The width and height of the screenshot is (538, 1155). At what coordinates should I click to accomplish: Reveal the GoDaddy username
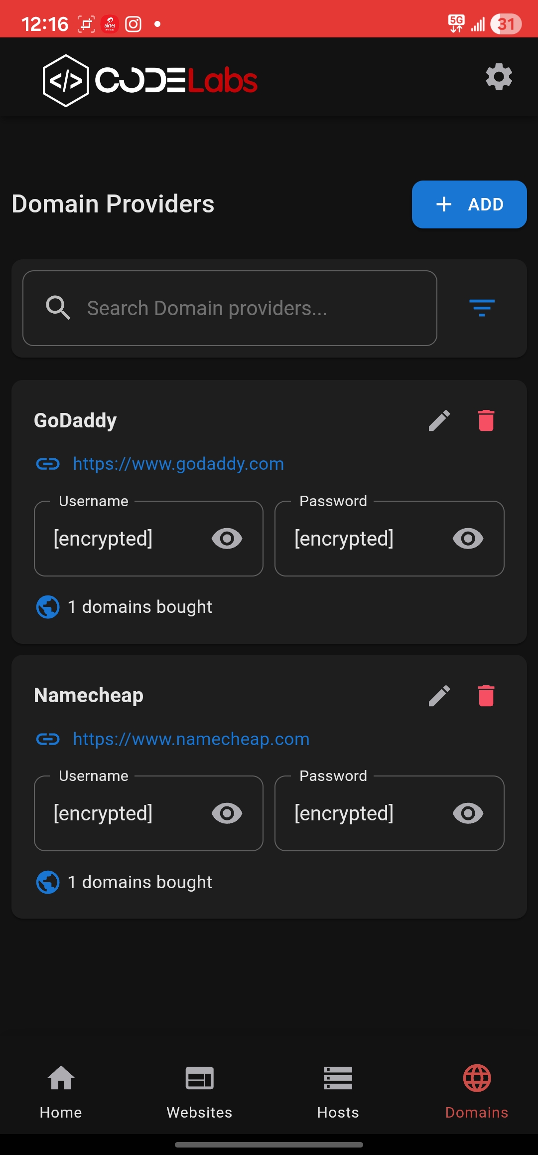(226, 538)
